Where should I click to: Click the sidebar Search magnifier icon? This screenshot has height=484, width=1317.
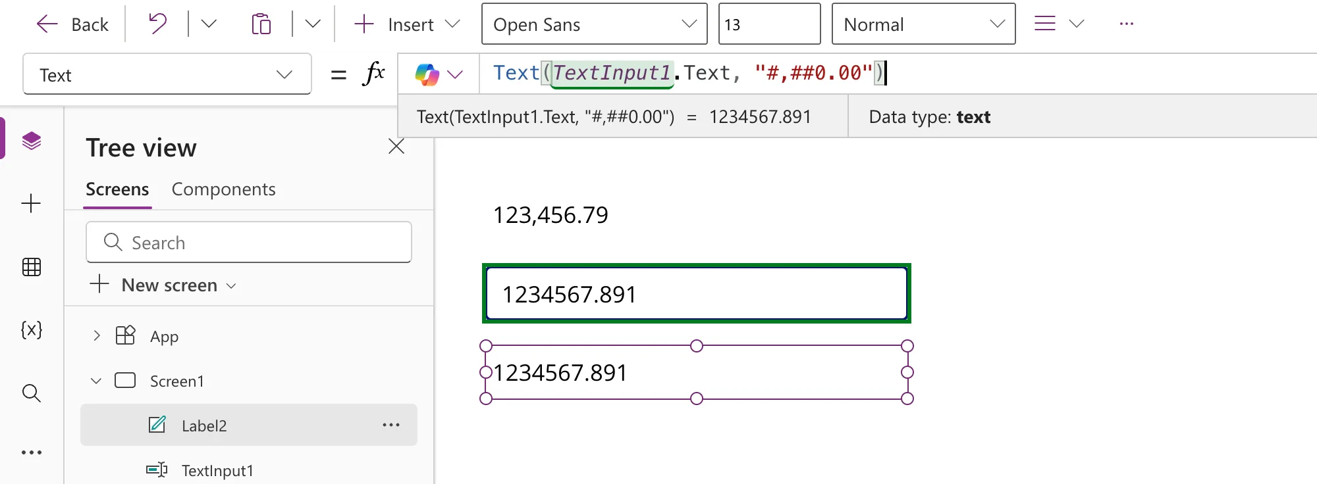coord(32,393)
